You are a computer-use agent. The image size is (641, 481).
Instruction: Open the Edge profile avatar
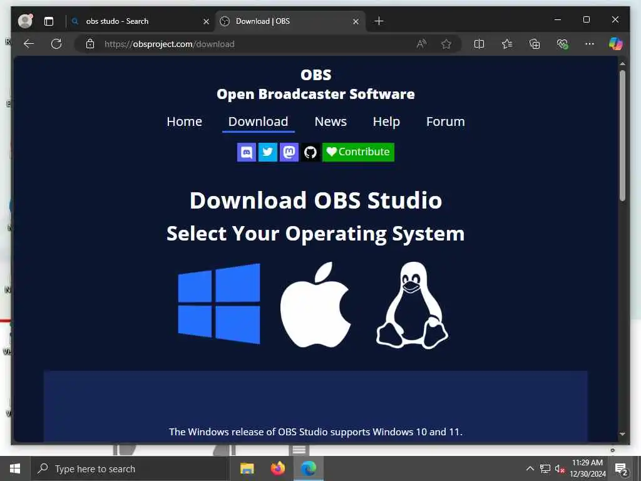click(x=25, y=21)
